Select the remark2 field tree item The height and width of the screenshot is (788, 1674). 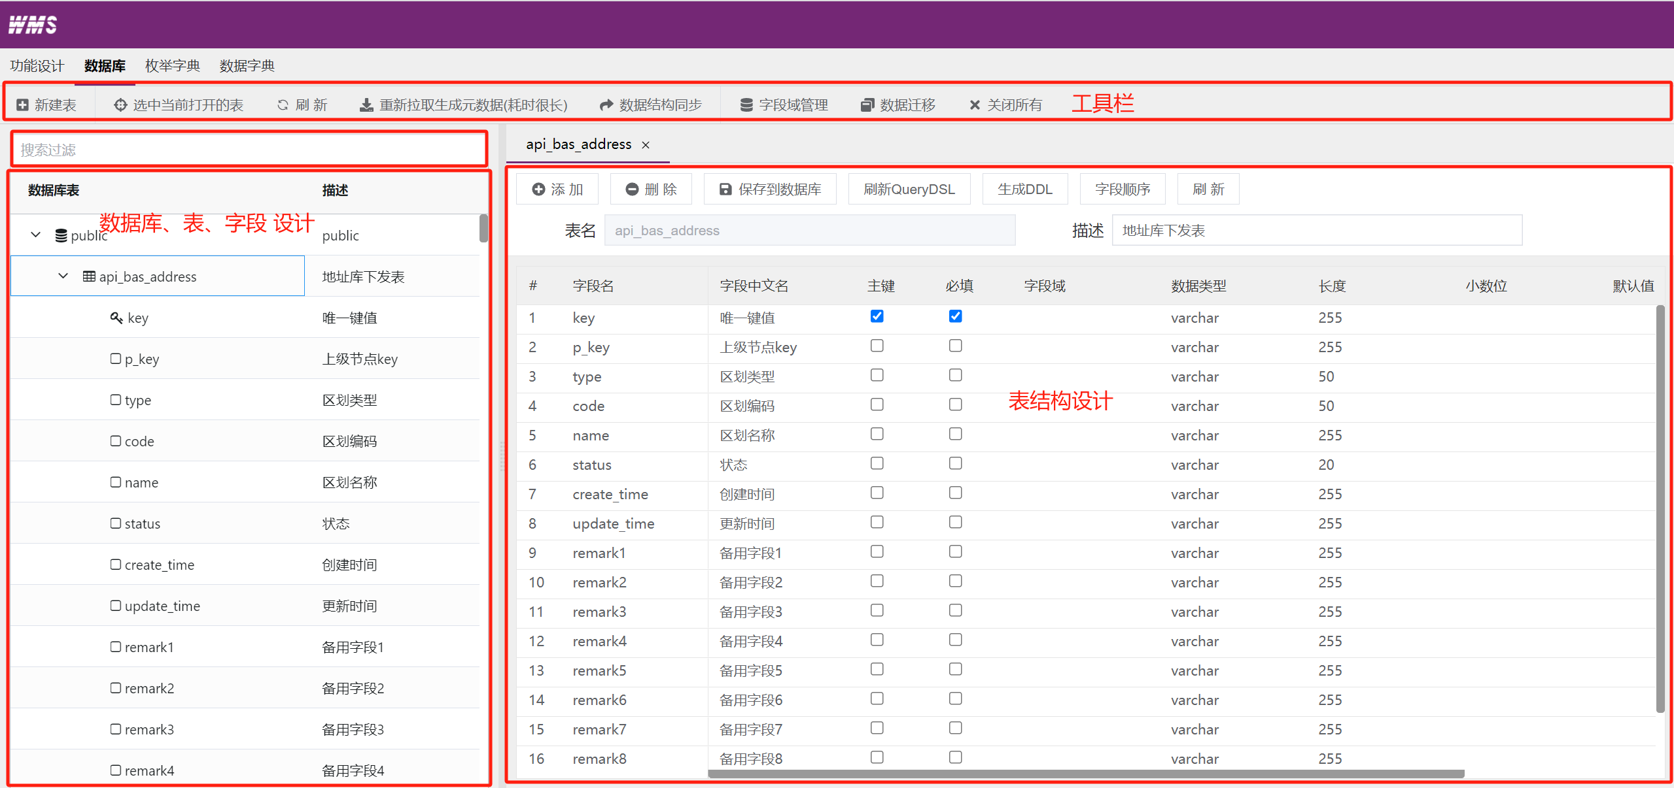click(x=149, y=688)
